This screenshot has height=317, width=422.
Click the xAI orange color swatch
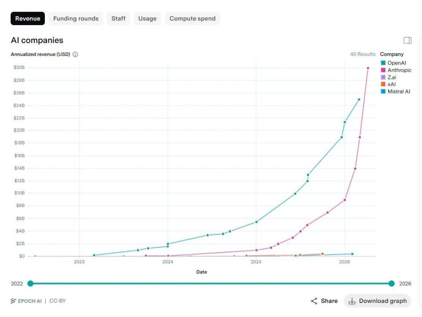pyautogui.click(x=383, y=84)
